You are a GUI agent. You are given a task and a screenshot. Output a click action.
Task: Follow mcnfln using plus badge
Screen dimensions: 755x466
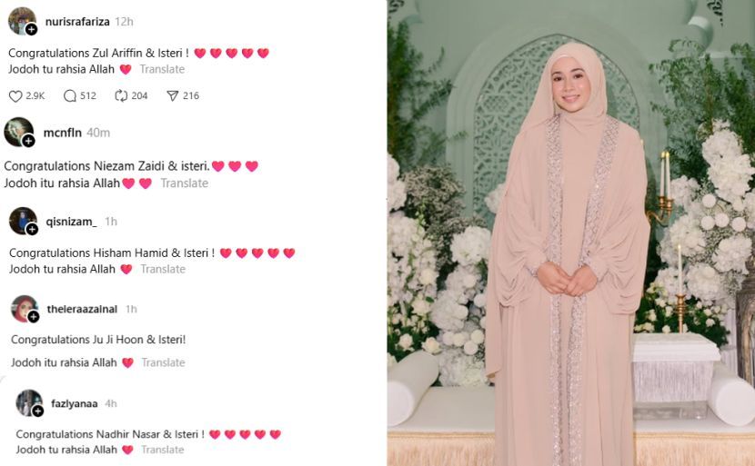tap(28, 141)
